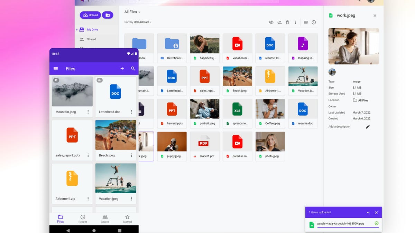Switch to the Starred tab in the mobile app
Image resolution: width=415 pixels, height=233 pixels.
click(127, 219)
